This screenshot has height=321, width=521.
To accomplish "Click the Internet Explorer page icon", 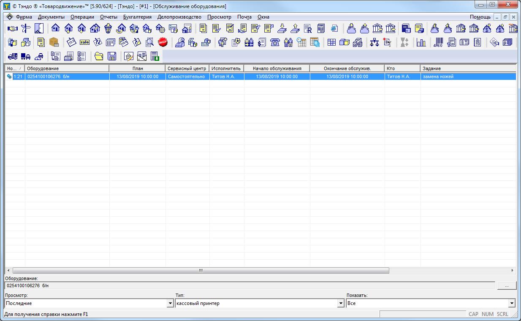I will tap(334, 29).
